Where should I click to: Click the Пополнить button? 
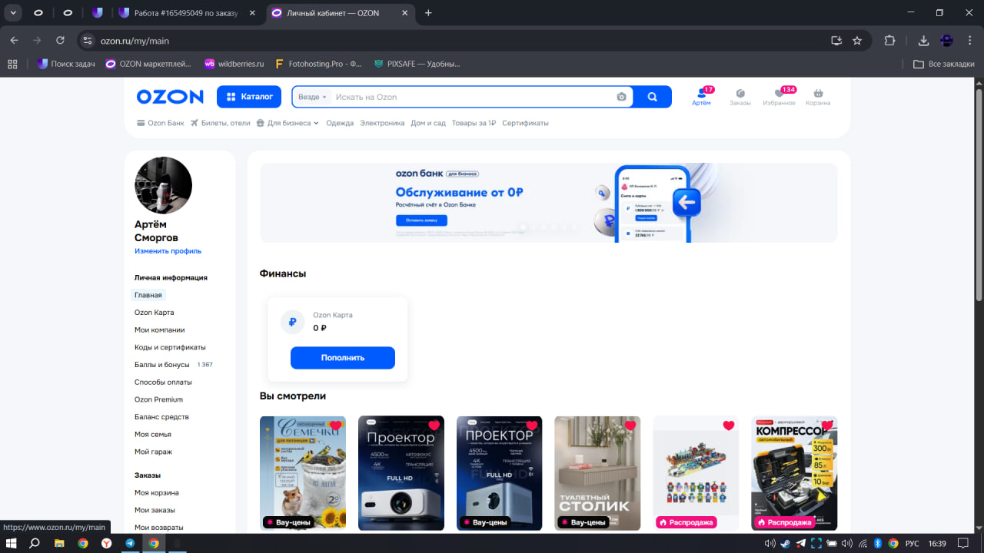(x=343, y=358)
